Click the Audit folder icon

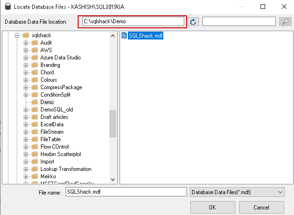coord(35,43)
